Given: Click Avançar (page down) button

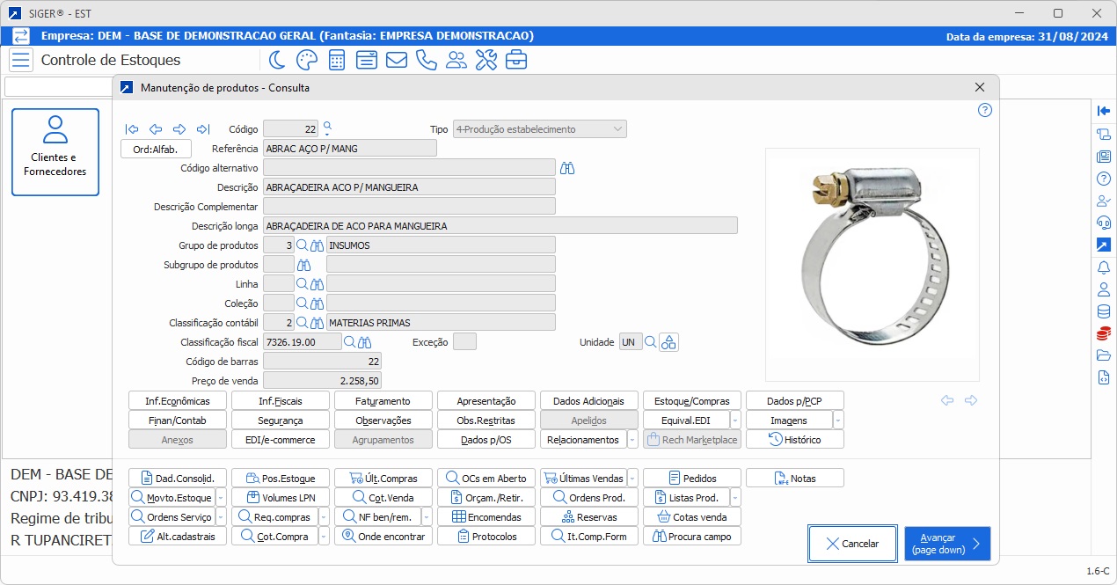Looking at the screenshot, I should pyautogui.click(x=947, y=544).
